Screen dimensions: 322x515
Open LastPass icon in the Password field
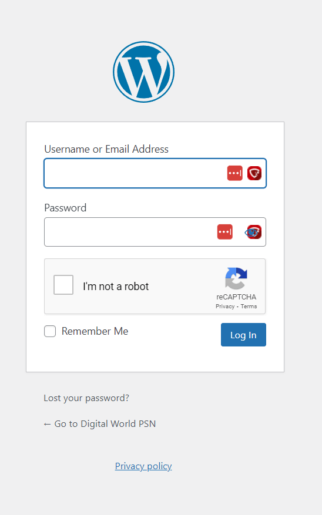(224, 232)
